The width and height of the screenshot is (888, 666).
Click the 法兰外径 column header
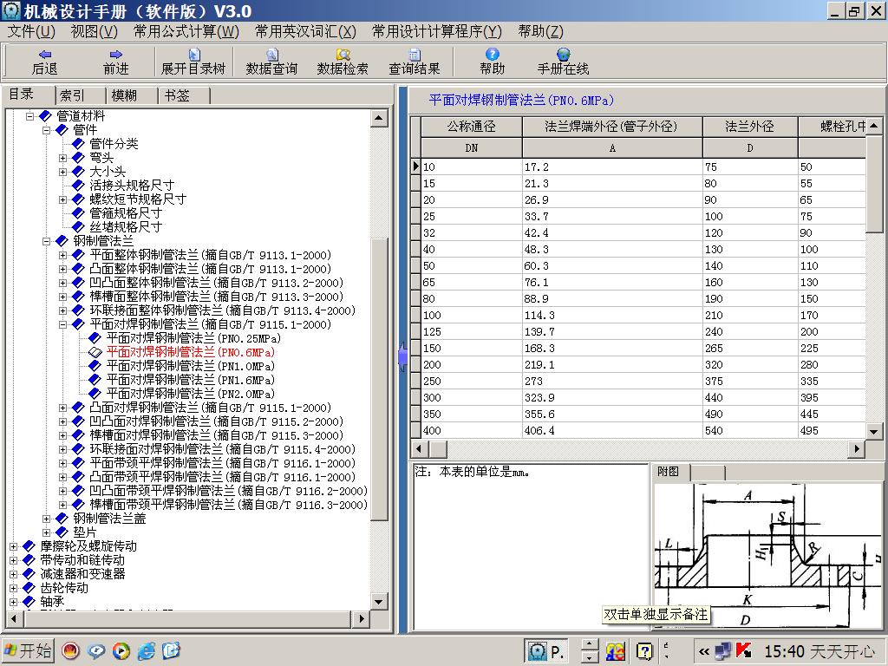coord(750,127)
